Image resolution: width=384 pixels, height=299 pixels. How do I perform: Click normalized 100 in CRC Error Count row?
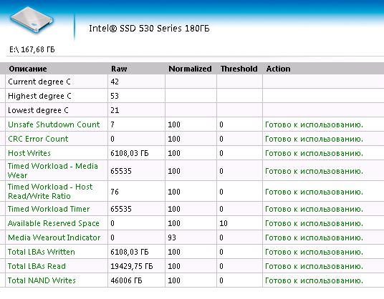(174, 139)
